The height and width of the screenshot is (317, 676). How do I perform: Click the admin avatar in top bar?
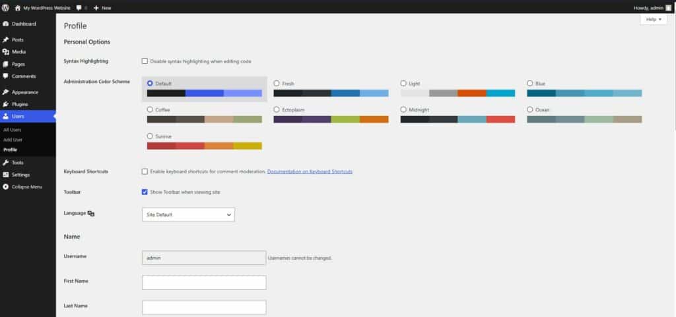tap(668, 7)
